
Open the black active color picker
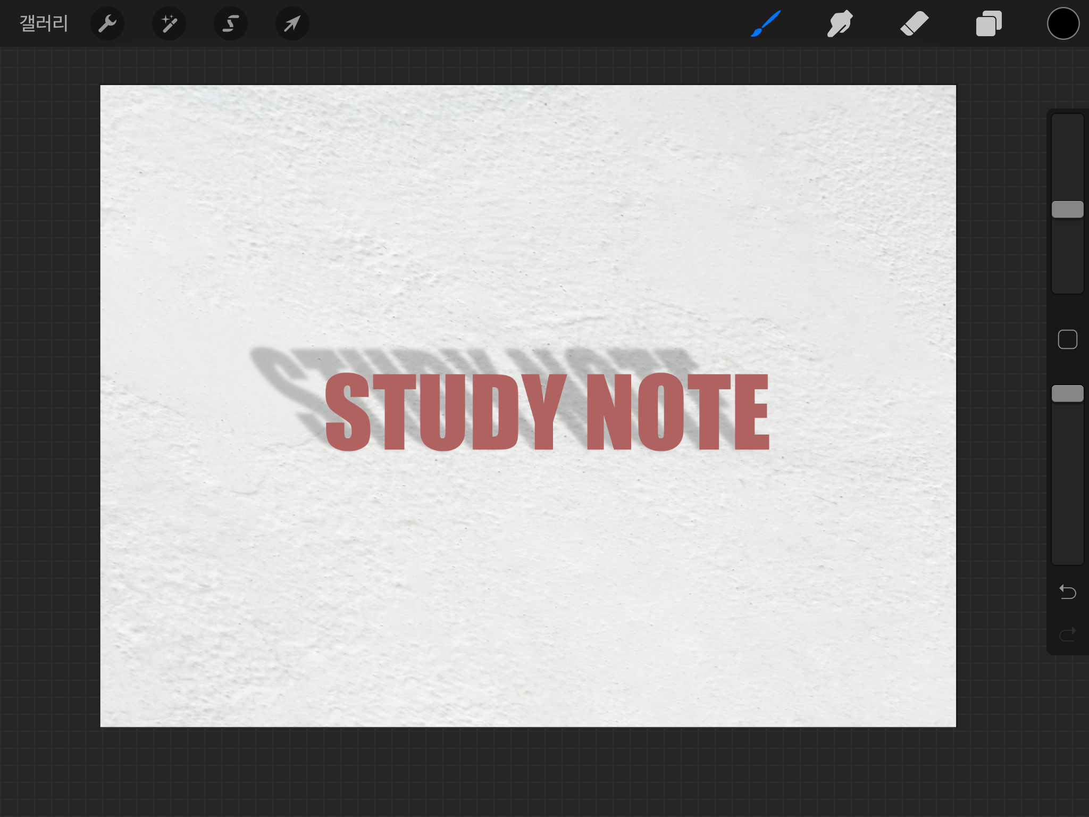(x=1063, y=23)
